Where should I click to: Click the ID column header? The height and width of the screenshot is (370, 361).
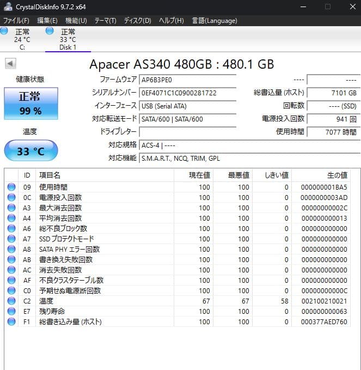(x=27, y=175)
